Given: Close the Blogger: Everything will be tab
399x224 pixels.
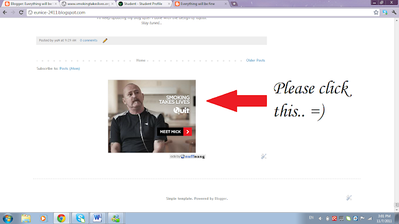Looking at the screenshot, I should click(x=55, y=4).
